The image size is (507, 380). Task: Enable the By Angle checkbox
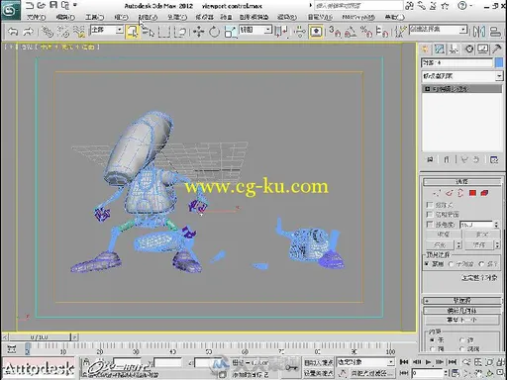click(430, 225)
